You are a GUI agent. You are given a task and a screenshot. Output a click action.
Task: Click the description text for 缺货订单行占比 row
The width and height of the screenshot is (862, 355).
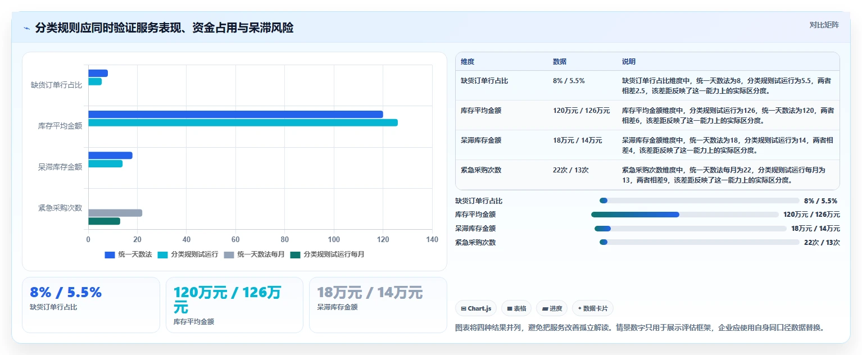tap(727, 85)
